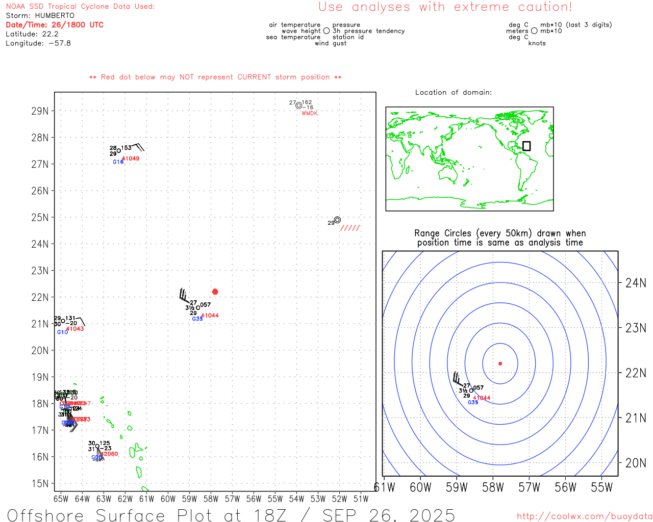Click the 29N latitude label on the main map
Screen dimensions: 653x522
click(40, 111)
